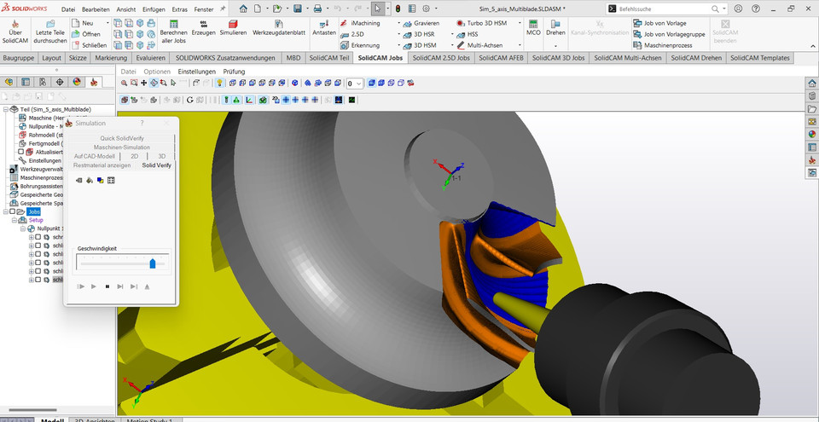Open the Prüfung simulation menu

[x=234, y=72]
